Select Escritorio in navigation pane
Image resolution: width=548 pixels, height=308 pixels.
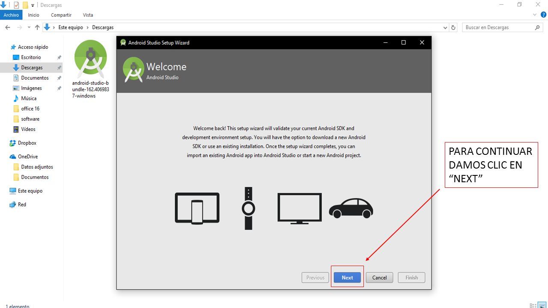[x=31, y=57]
